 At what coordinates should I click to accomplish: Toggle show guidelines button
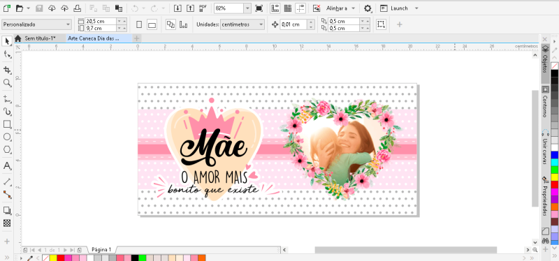point(300,8)
